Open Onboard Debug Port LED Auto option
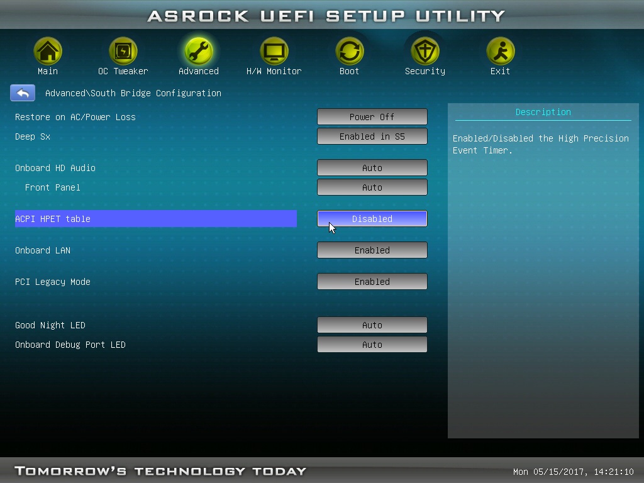The image size is (644, 483). pyautogui.click(x=372, y=345)
